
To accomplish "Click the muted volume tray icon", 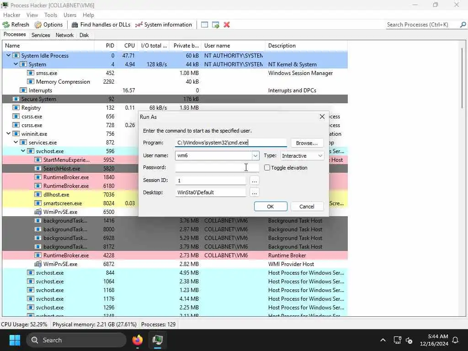I will [x=409, y=340].
